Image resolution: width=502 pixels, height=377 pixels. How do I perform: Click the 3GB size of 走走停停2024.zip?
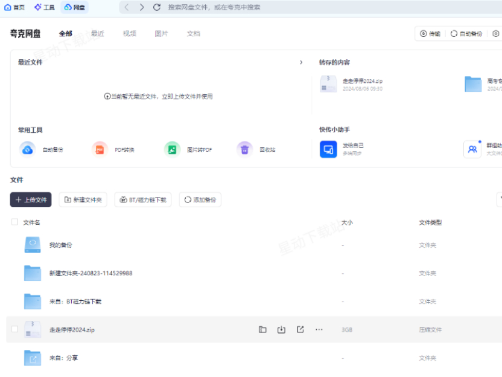[347, 330]
